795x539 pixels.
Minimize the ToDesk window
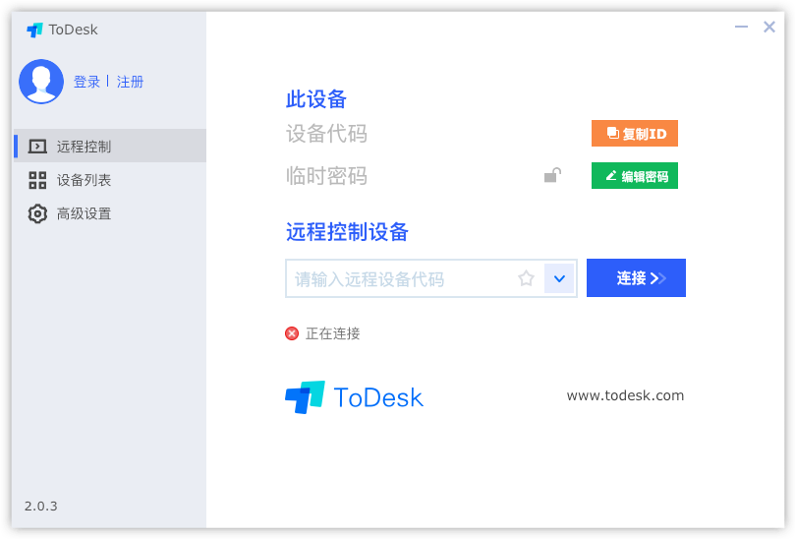[x=741, y=27]
